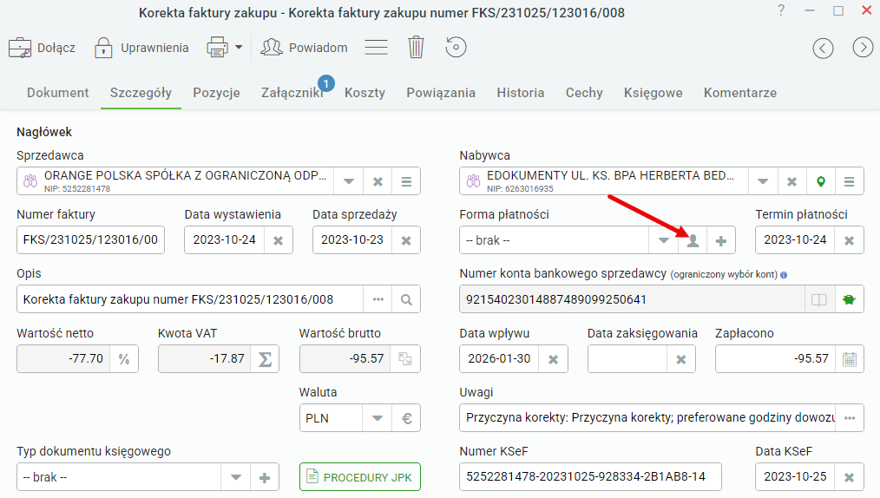
Task: Open the Uwagi ellipsis button
Action: 850,418
